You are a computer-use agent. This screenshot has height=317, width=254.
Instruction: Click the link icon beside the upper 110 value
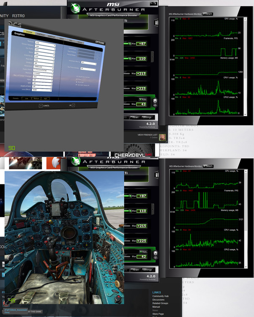[152, 56]
